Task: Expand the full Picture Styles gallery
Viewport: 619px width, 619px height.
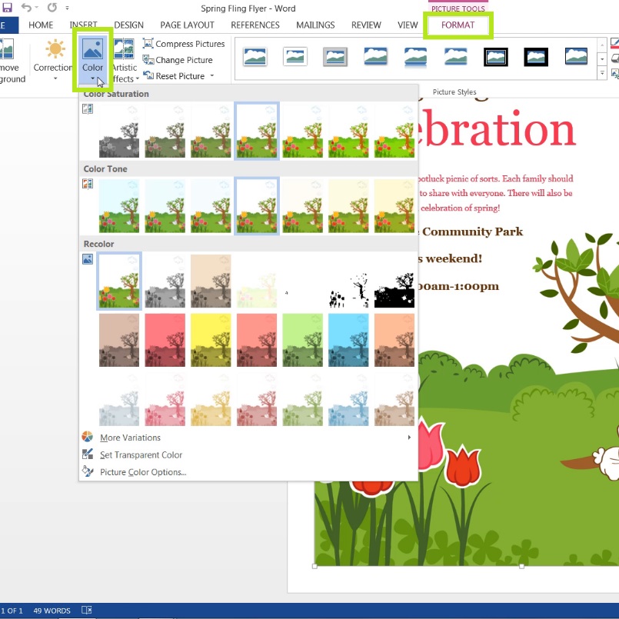Action: pyautogui.click(x=602, y=73)
